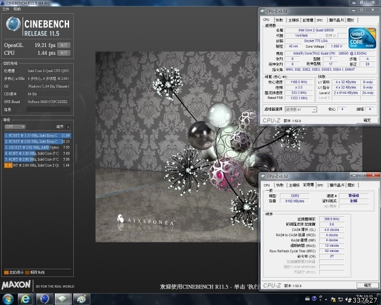Open the CPU ranking type dropdown
The width and height of the screenshot is (381, 305).
tap(15, 127)
